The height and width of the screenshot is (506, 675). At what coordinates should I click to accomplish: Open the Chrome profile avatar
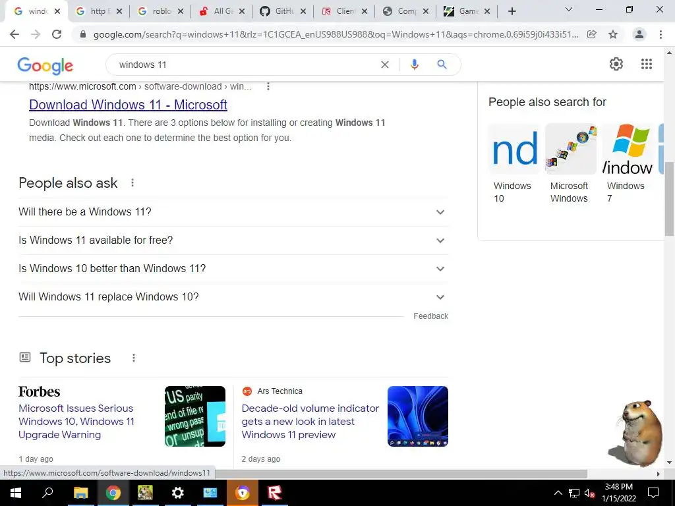[x=639, y=34]
